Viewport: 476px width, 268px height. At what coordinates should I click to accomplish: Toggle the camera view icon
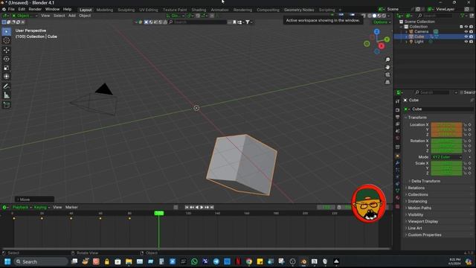pyautogui.click(x=387, y=74)
